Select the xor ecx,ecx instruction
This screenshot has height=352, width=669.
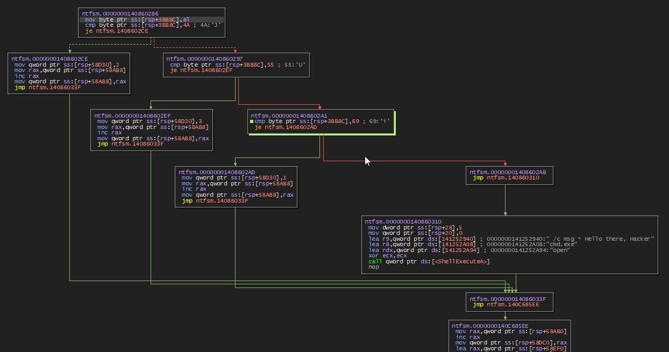tap(387, 256)
